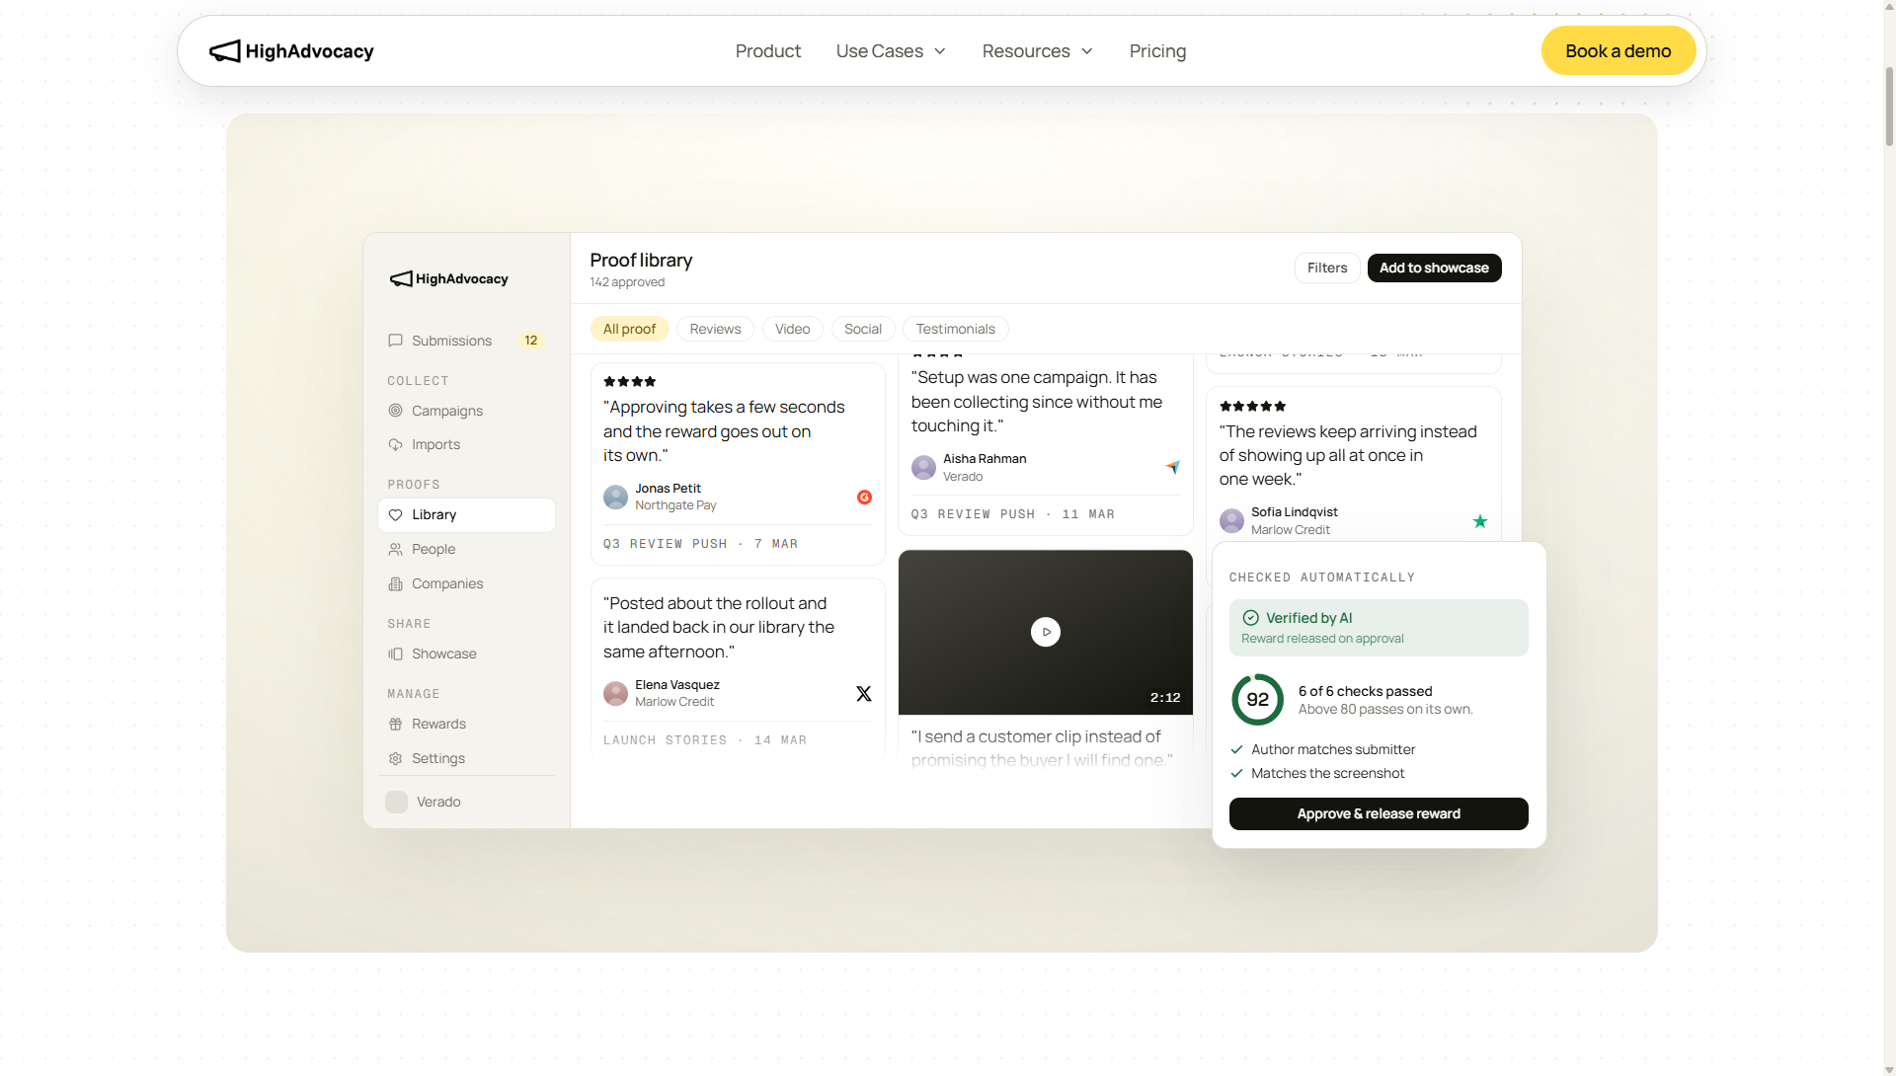Select the All proof filter tab

pyautogui.click(x=629, y=330)
